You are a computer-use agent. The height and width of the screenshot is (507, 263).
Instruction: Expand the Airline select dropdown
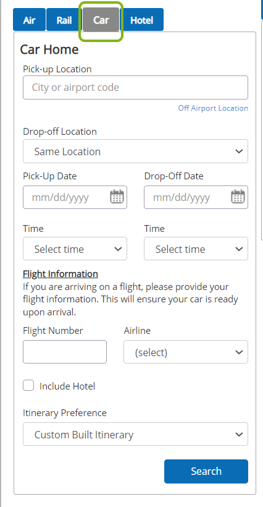click(186, 352)
